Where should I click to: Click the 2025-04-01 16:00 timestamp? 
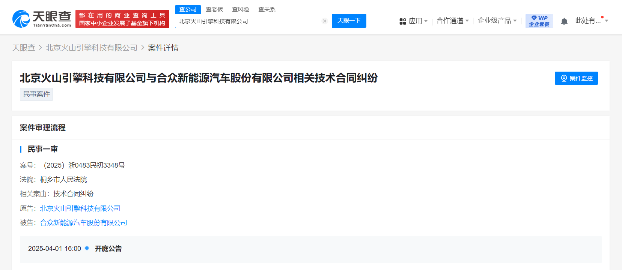(x=54, y=249)
